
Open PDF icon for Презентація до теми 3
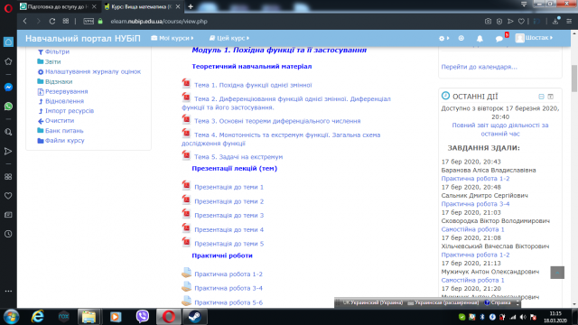point(186,214)
